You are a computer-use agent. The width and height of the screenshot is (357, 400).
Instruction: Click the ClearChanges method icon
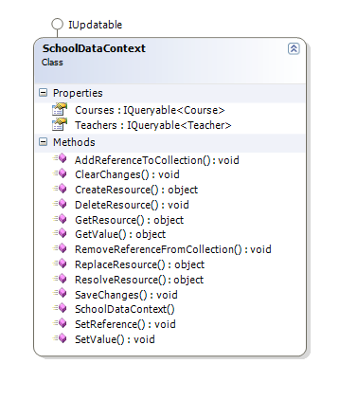[x=60, y=173]
